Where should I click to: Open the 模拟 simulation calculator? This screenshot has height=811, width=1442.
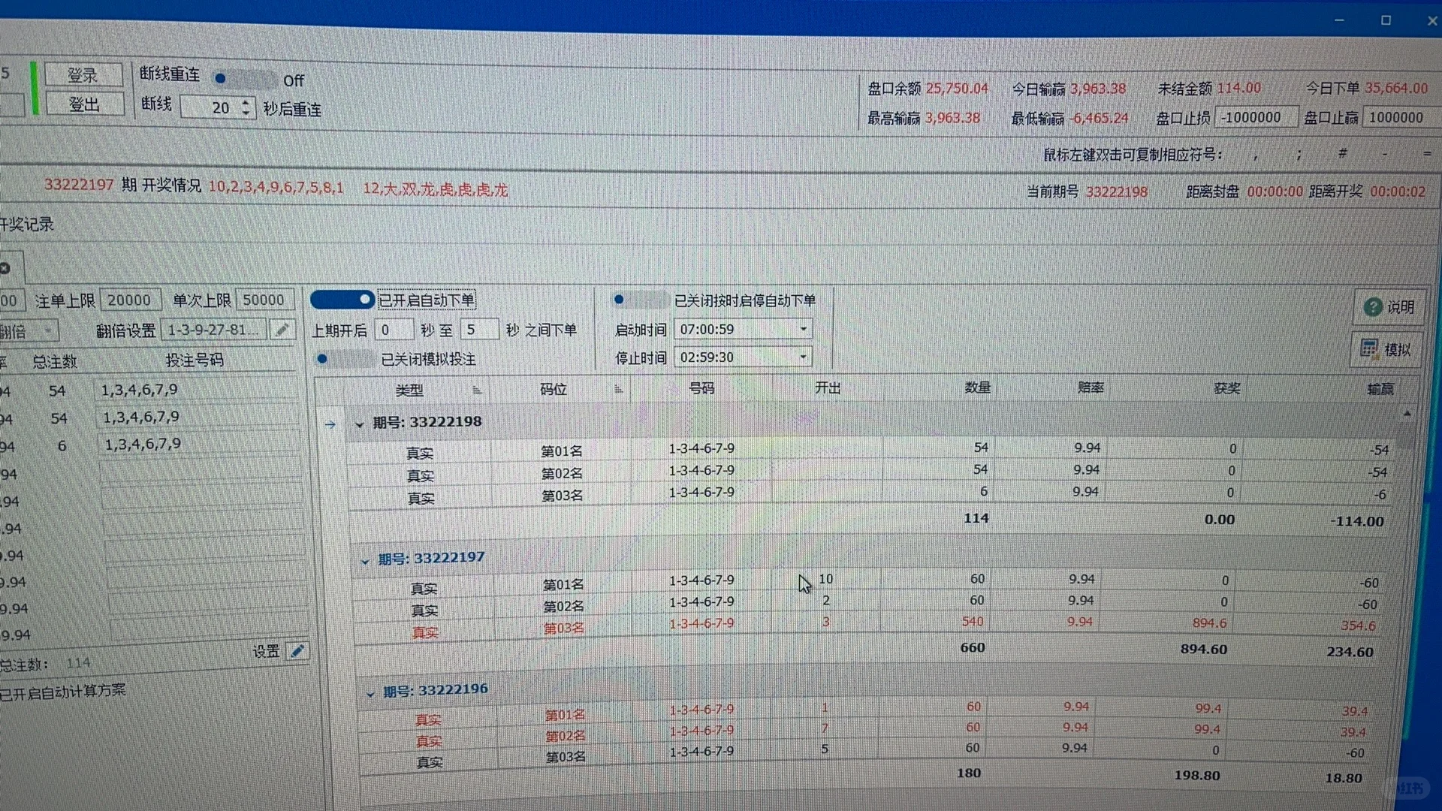click(x=1386, y=348)
